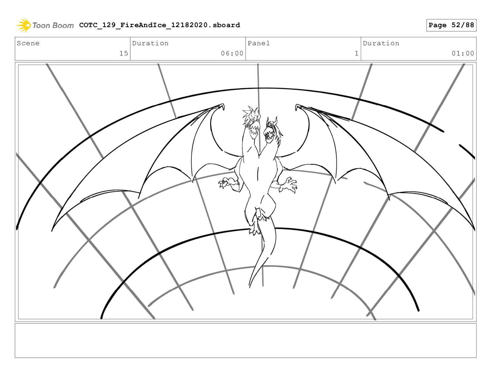This screenshot has width=492, height=380.
Task: Click the Scene label
Action: (x=28, y=43)
